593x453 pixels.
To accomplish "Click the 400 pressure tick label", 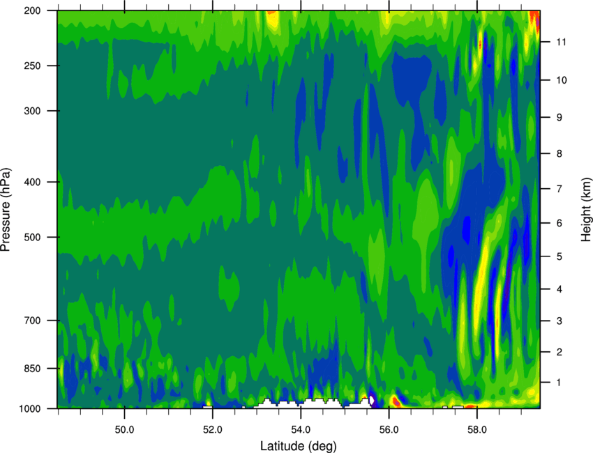I will 33,182.
